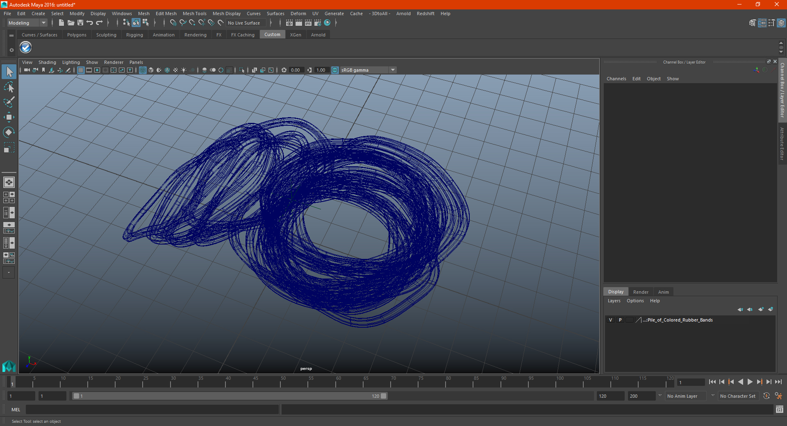Open the Deform menu
Screen dimensions: 787x426
298,14
